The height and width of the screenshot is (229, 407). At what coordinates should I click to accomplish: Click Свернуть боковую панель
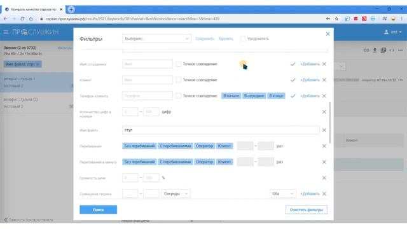click(x=29, y=220)
